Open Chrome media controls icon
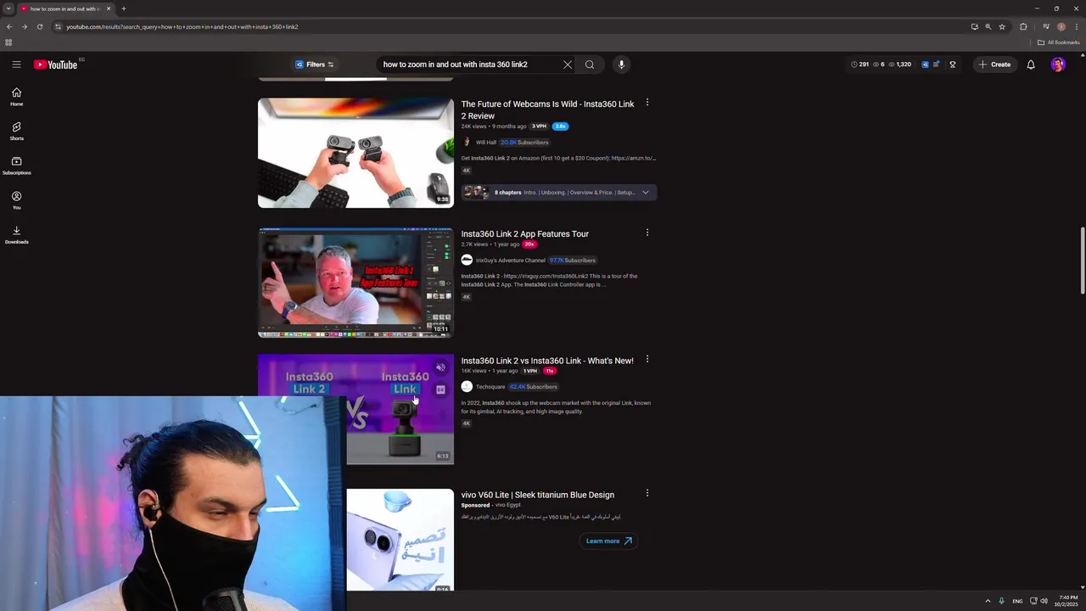Image resolution: width=1086 pixels, height=611 pixels. pos(1046,26)
